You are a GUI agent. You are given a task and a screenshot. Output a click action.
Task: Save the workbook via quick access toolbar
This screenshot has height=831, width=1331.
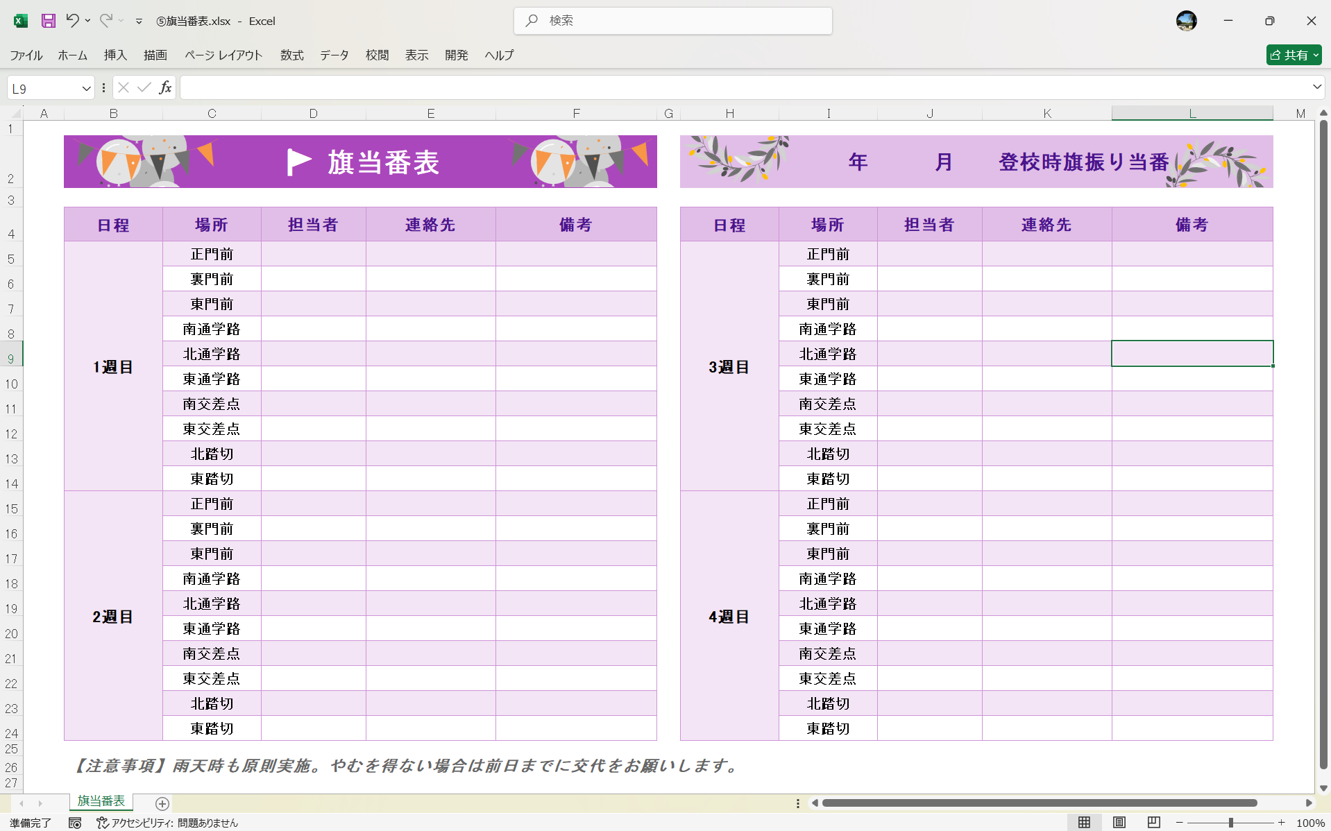tap(48, 21)
